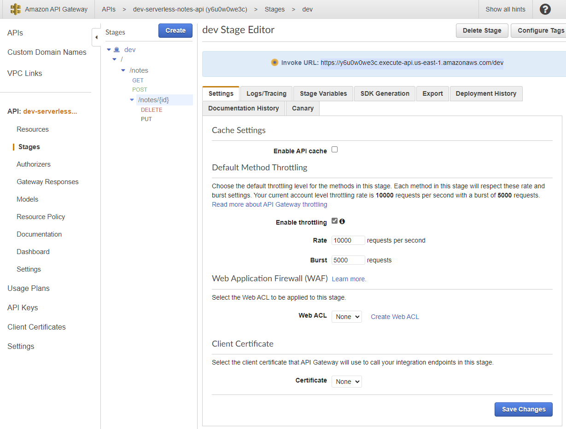Open Resources under the API section
566x429 pixels.
coord(33,129)
